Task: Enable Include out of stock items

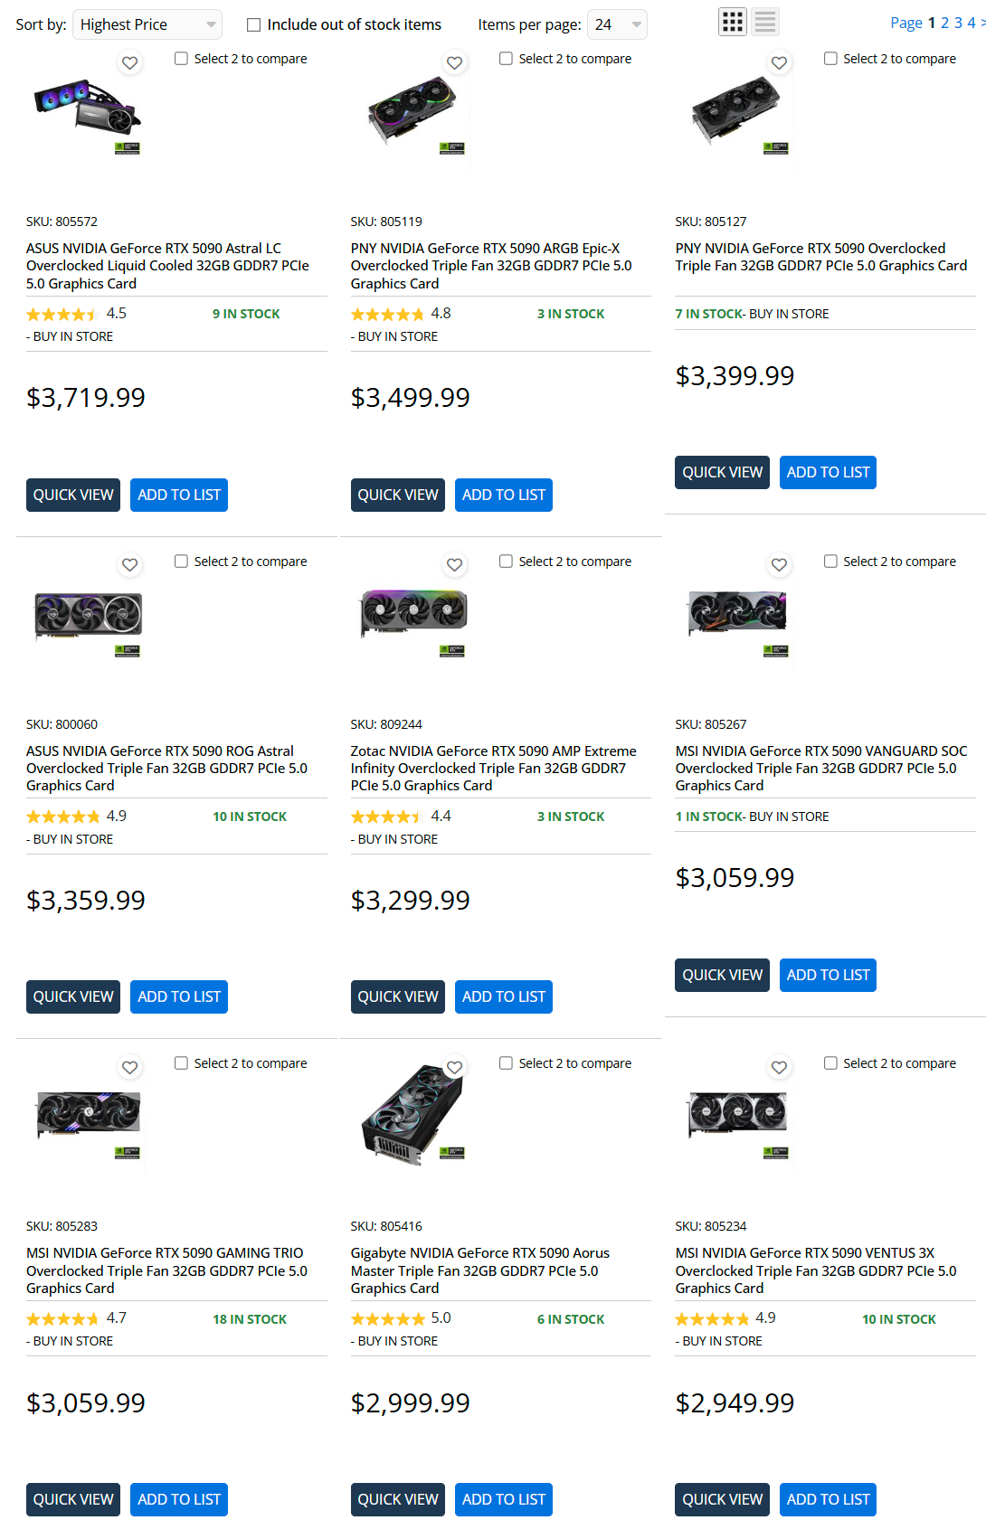Action: pyautogui.click(x=254, y=25)
